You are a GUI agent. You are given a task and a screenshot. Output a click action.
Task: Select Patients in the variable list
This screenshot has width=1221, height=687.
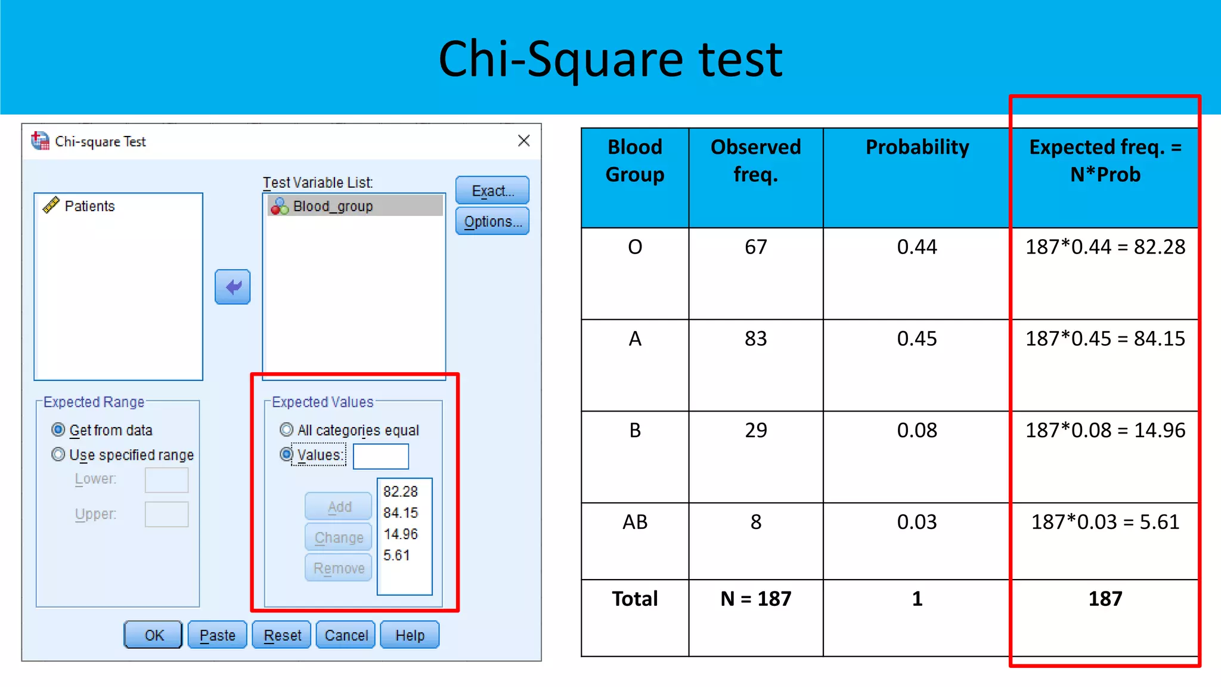pyautogui.click(x=89, y=206)
